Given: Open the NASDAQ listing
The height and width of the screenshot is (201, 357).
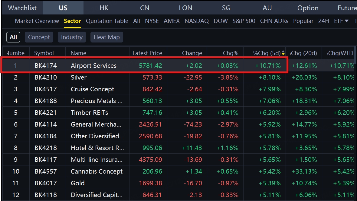Looking at the screenshot, I should click(197, 21).
